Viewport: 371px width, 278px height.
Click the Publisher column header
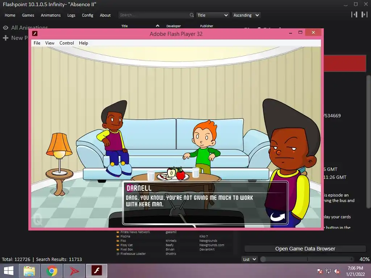(206, 26)
